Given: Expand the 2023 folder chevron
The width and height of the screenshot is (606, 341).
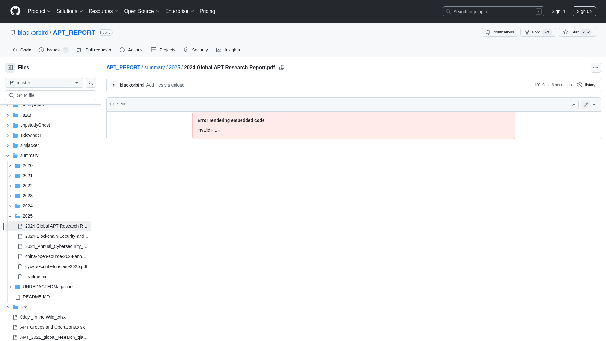Looking at the screenshot, I should pyautogui.click(x=10, y=196).
